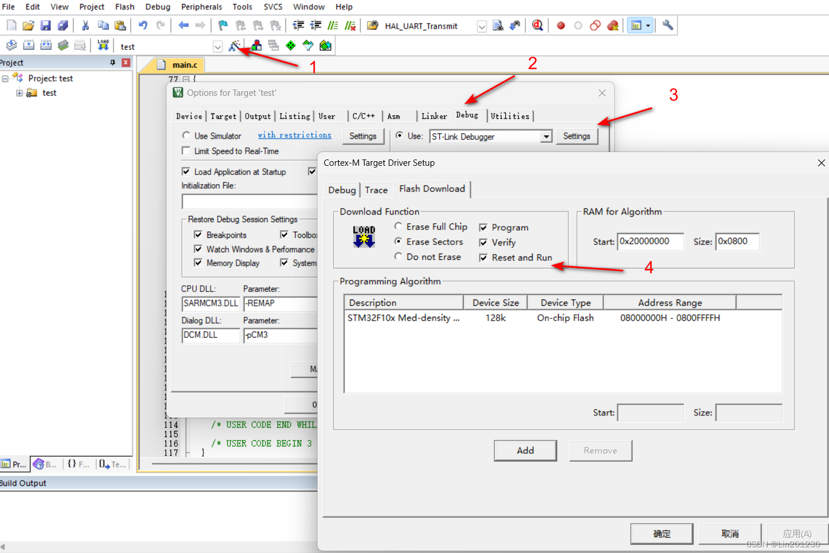This screenshot has height=553, width=829.
Task: Open the with restrictions link
Action: tap(295, 135)
